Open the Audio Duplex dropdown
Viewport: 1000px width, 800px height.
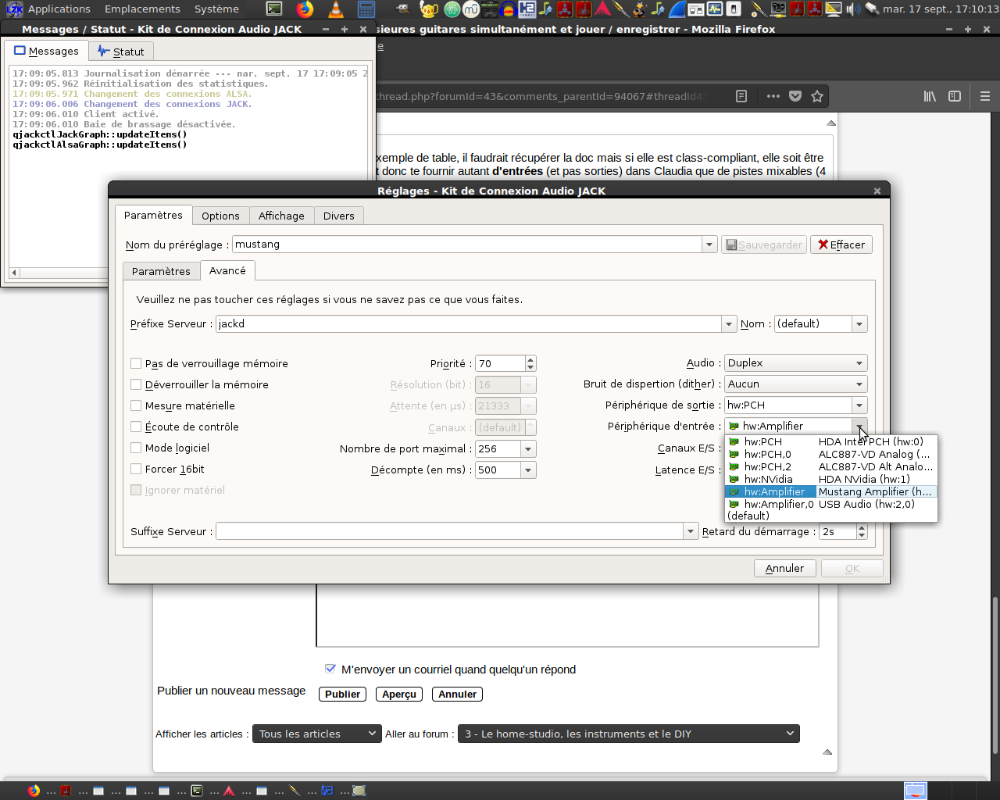tap(796, 363)
